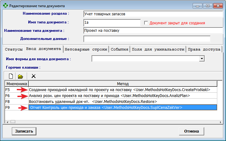This screenshot has width=226, height=141.
Task: Select the 'Анализ розн. цен проекта' method row
Action: 123,96
